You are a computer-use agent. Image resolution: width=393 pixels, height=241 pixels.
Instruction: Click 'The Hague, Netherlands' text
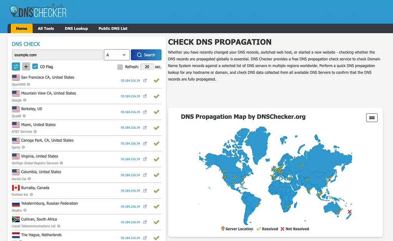tap(41, 235)
